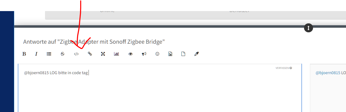Apply bold formatting in composer toolbar

pos(24,54)
